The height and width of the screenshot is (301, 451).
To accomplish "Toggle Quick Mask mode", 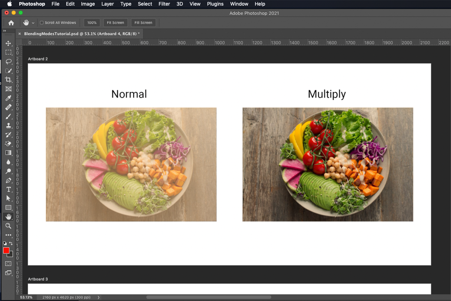I will (8, 263).
